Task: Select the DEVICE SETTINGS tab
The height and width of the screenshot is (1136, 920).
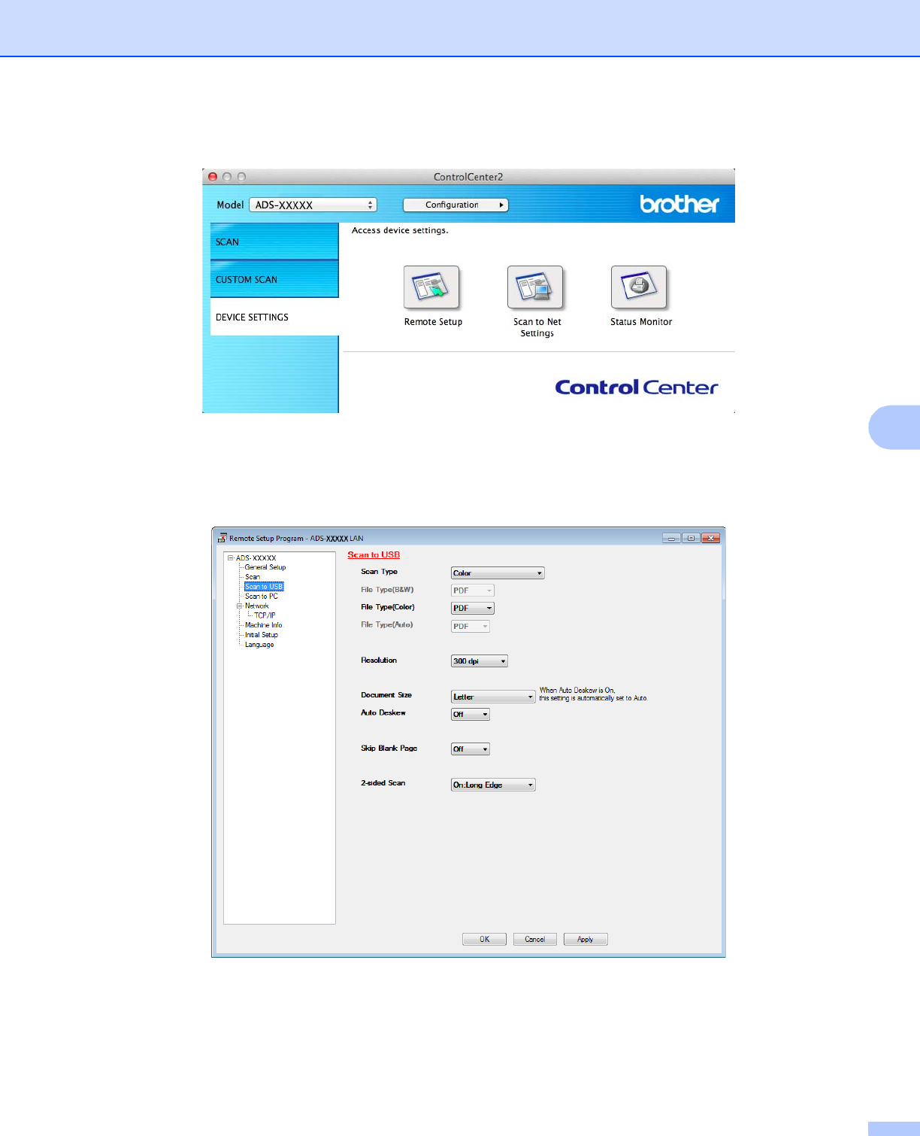Action: point(274,317)
